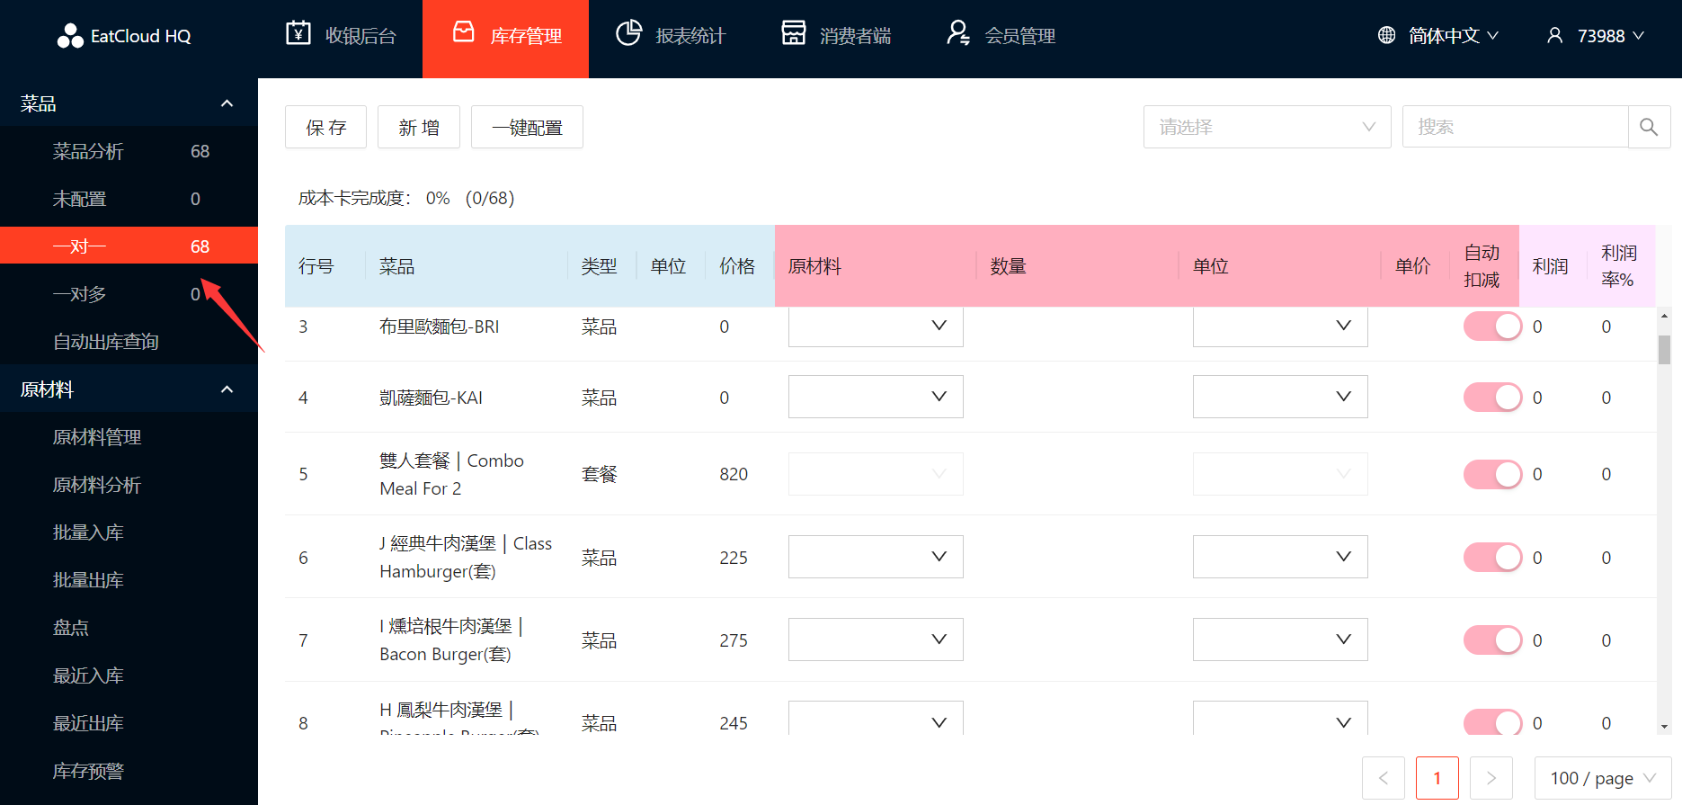This screenshot has height=805, width=1682.
Task: Click the EatCloud HQ logo icon
Action: [x=69, y=36]
